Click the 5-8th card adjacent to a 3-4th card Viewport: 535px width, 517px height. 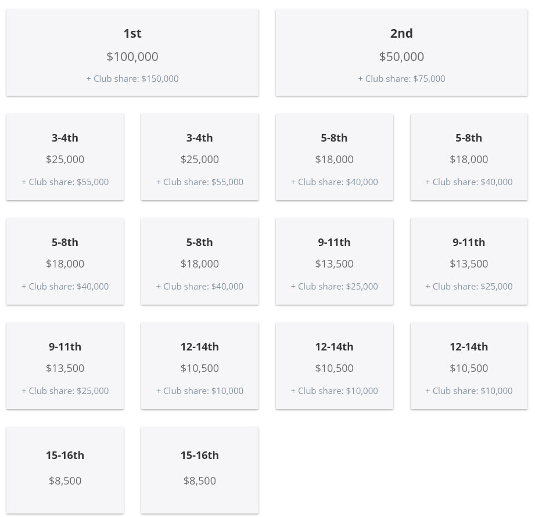pyautogui.click(x=335, y=157)
